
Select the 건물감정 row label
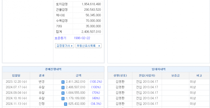(x=62, y=10)
